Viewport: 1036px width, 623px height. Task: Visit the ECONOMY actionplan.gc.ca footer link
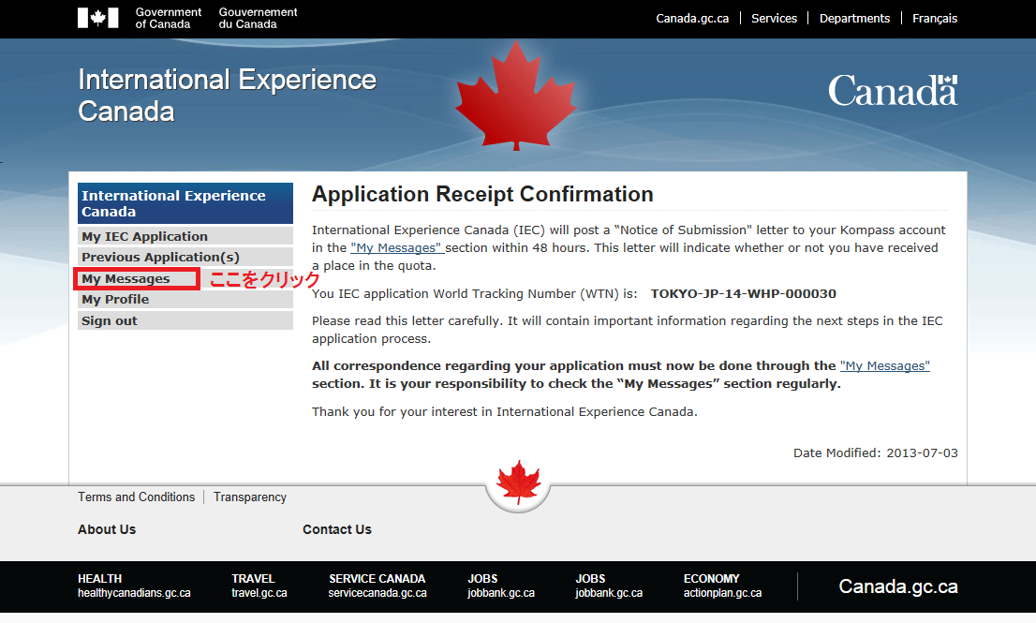[722, 586]
